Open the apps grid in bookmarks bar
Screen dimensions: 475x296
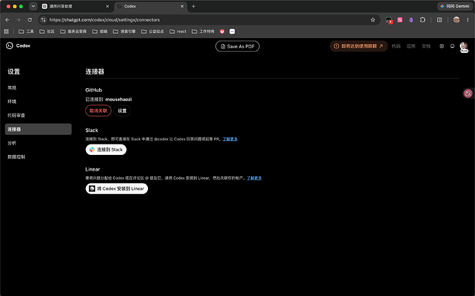pyautogui.click(x=6, y=31)
